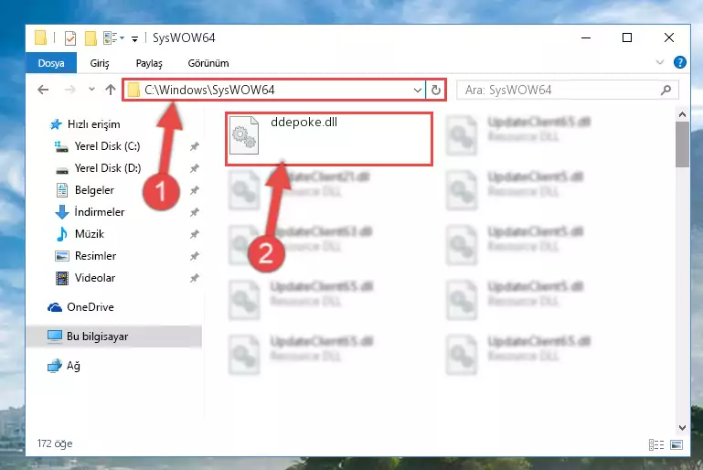This screenshot has height=470, width=703.
Task: Select Hızlı erişim in navigation pane
Action: pyautogui.click(x=94, y=124)
